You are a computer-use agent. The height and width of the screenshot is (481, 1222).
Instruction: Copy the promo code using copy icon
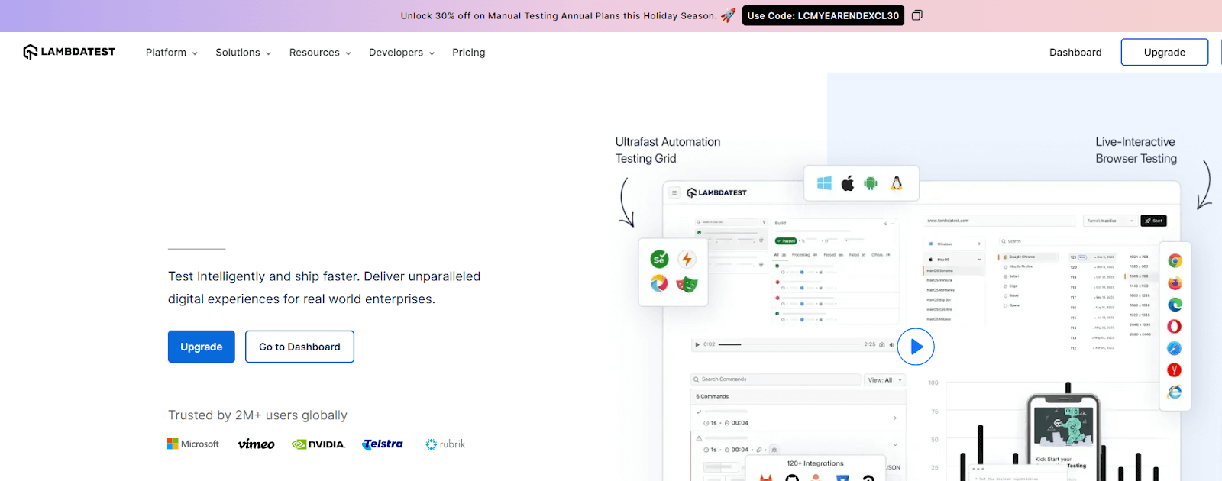click(917, 15)
